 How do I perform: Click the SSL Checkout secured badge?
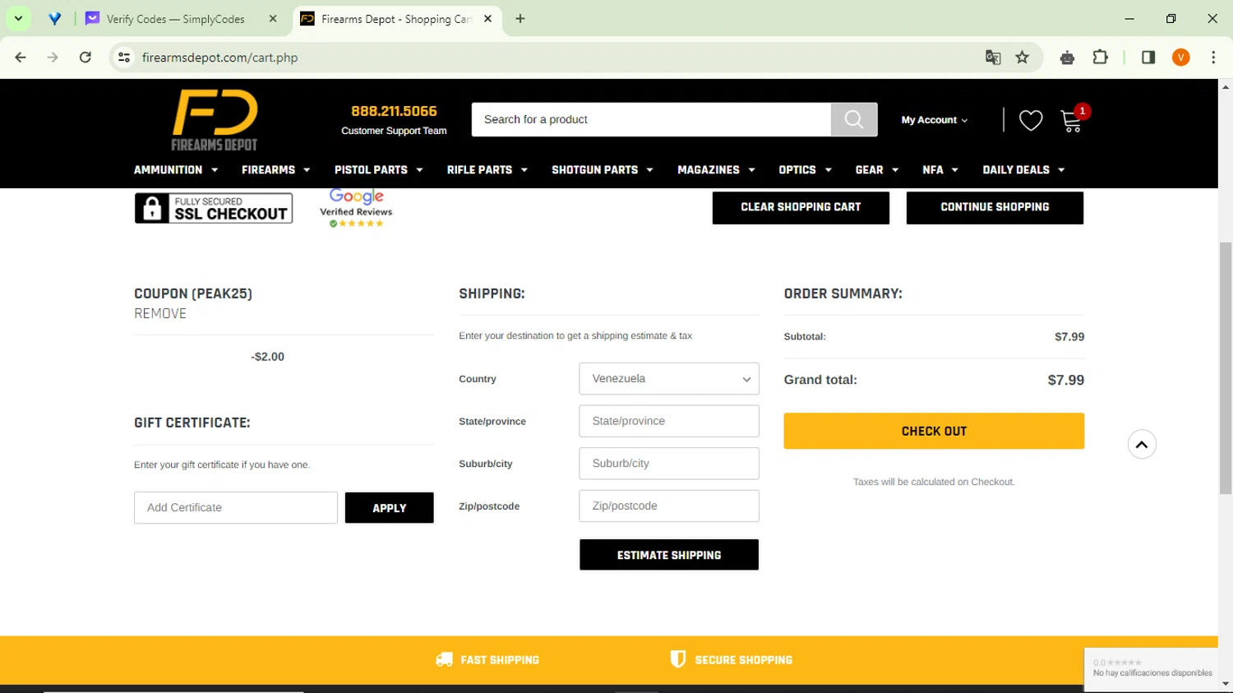tap(214, 208)
